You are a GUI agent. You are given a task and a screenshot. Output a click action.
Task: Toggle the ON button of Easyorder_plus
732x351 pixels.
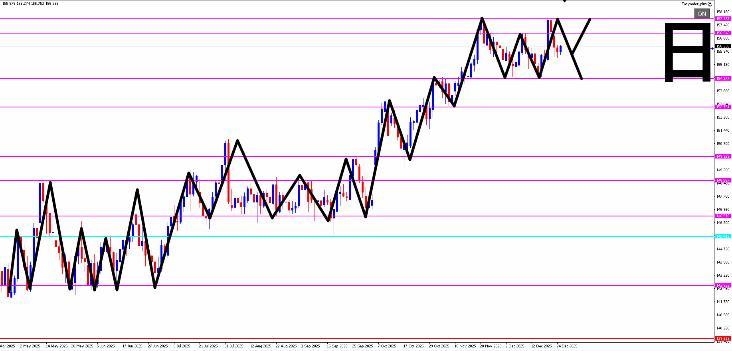pyautogui.click(x=702, y=14)
